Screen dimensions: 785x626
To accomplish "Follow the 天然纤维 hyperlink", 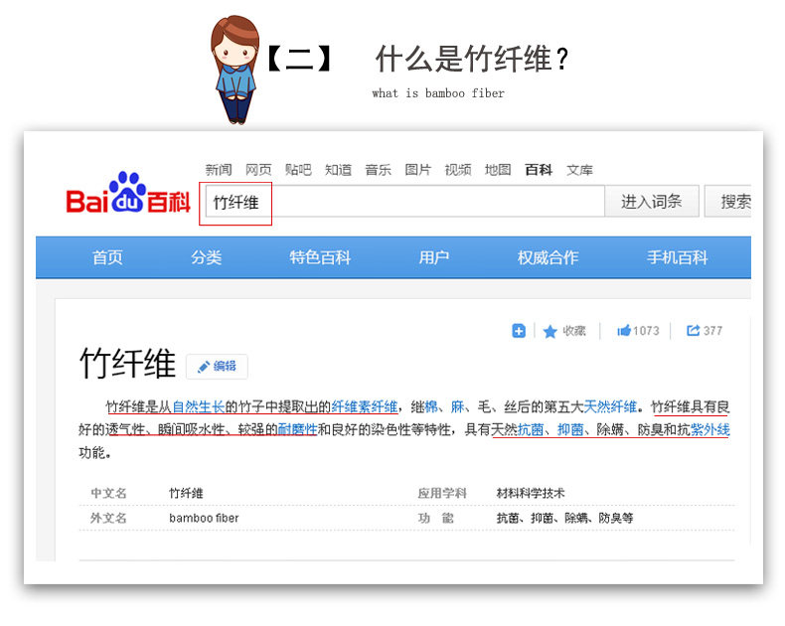I will coord(610,406).
